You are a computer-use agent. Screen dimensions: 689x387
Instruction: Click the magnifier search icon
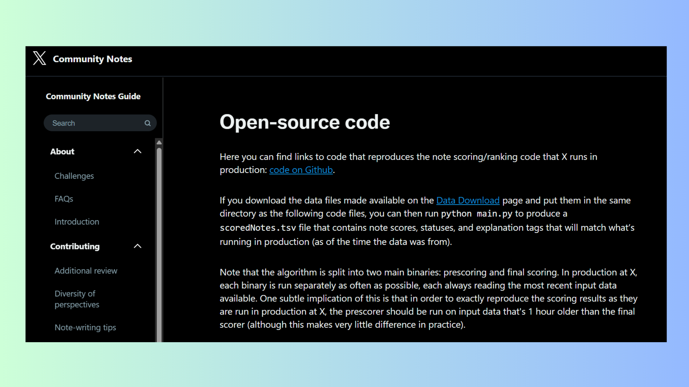pyautogui.click(x=148, y=123)
